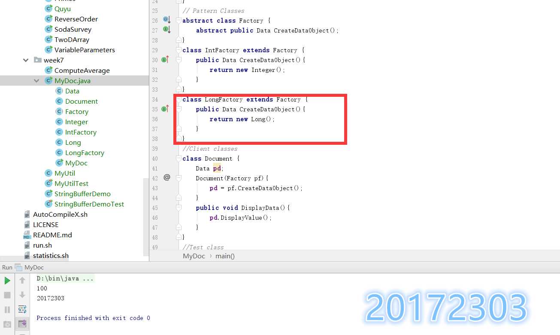Select ComputeAverage in week7
The width and height of the screenshot is (560, 335).
coord(82,70)
